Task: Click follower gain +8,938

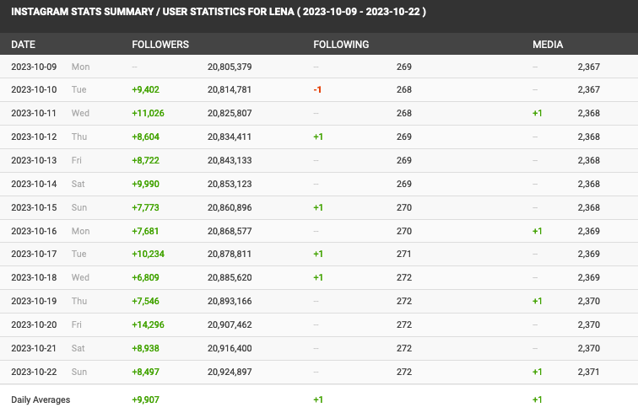Action: [146, 348]
